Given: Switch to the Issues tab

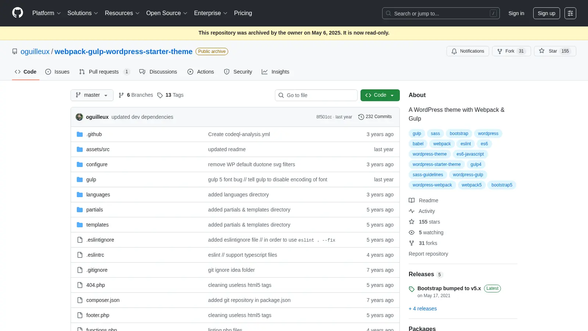Looking at the screenshot, I should tap(57, 72).
